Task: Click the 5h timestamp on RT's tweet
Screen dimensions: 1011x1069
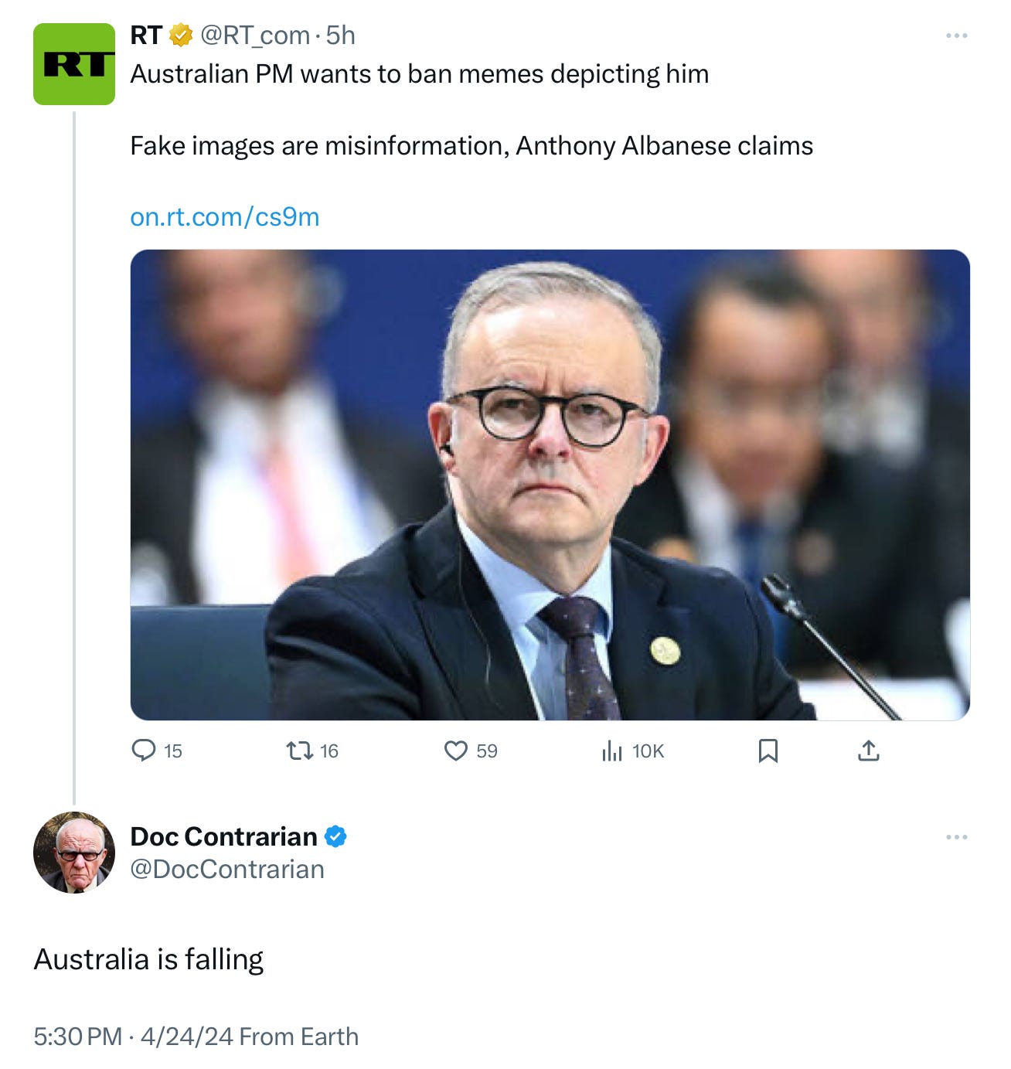Action: click(341, 36)
